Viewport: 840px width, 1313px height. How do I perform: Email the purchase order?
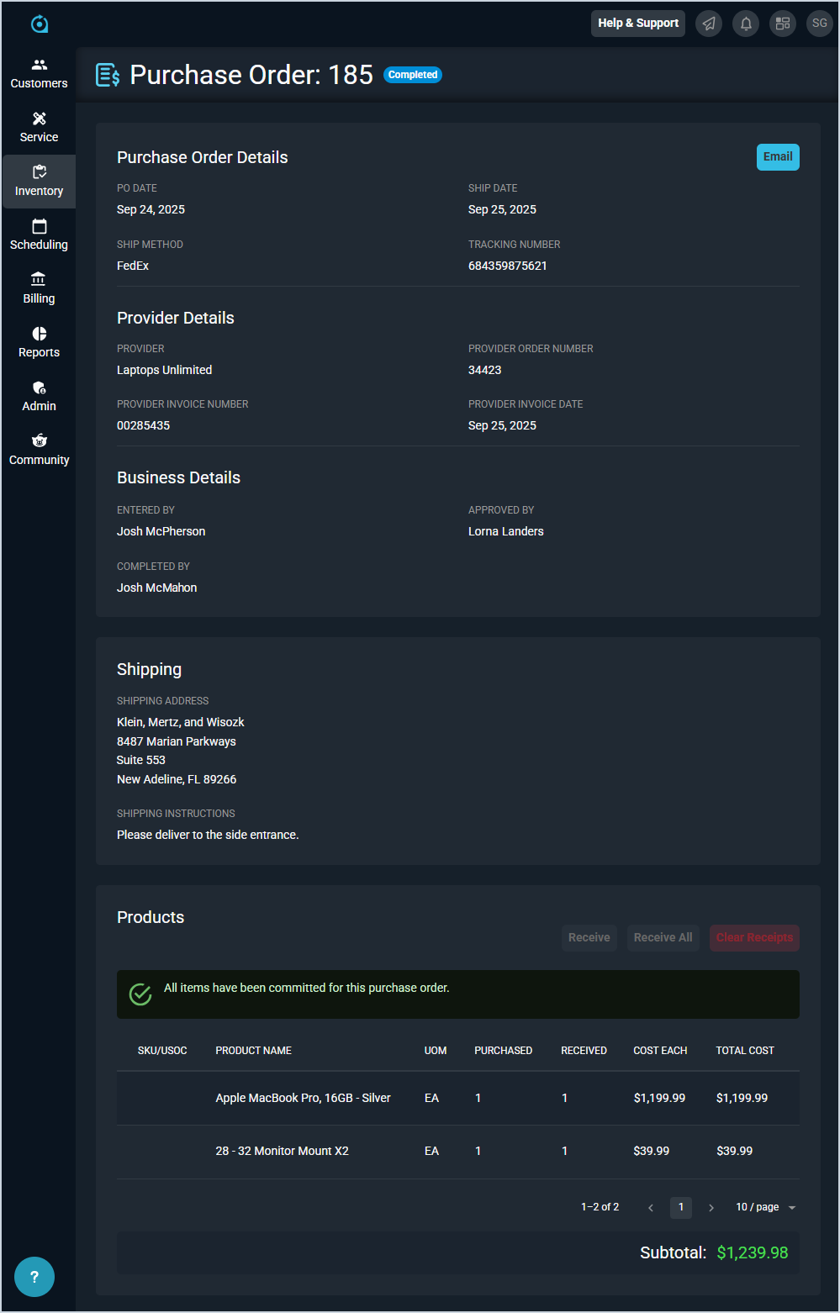(778, 157)
